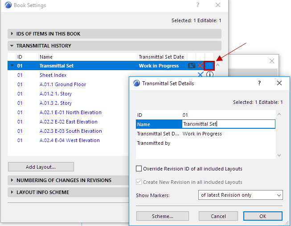Select the A.02.4 E-04 West Elevation row
The image size is (291, 226).
tap(68, 140)
